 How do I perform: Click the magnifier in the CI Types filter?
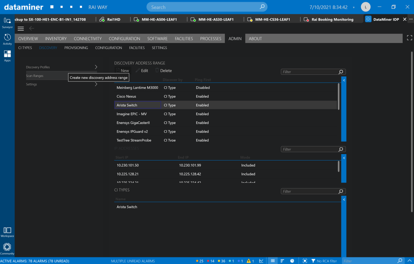pos(341,191)
